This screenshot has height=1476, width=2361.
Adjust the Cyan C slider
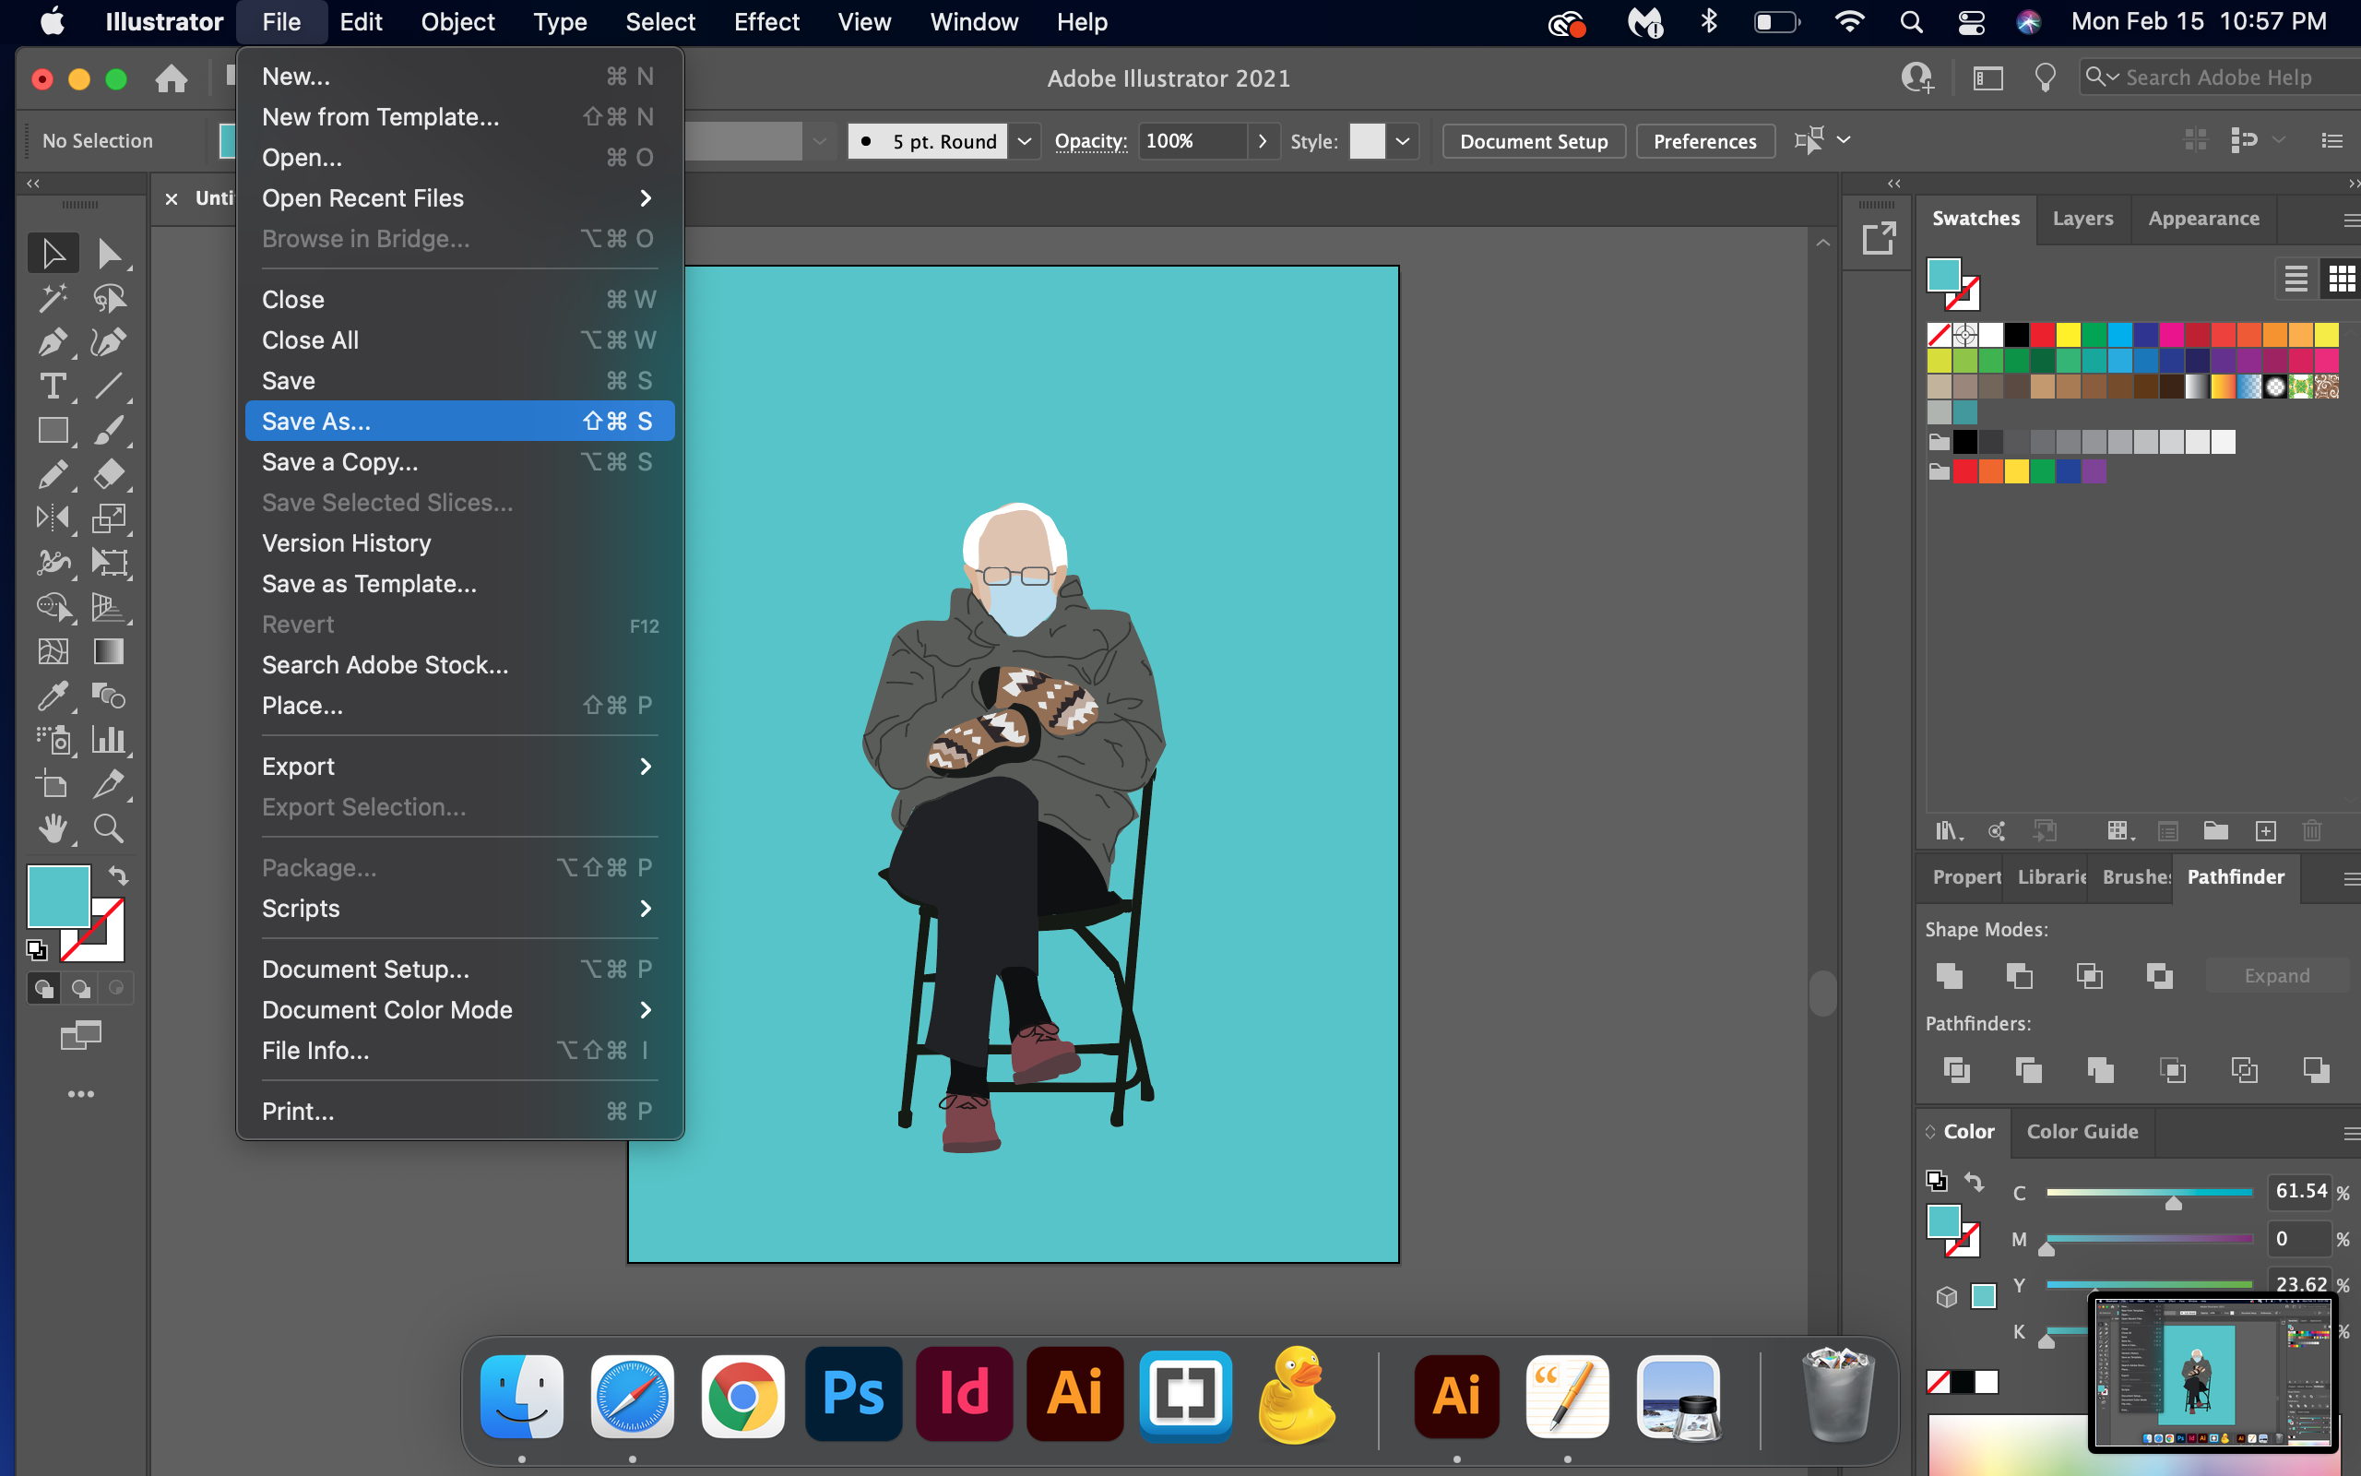2173,1203
